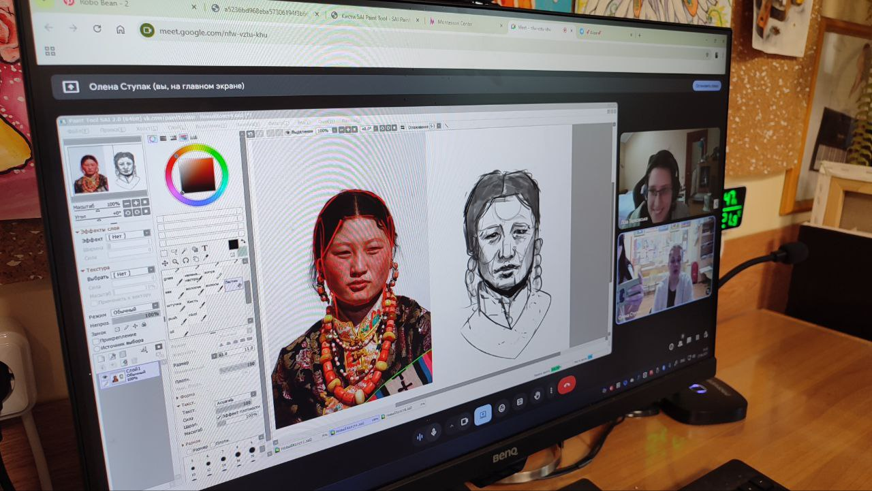Click the black foreground color swatch
The height and width of the screenshot is (491, 872).
234,243
